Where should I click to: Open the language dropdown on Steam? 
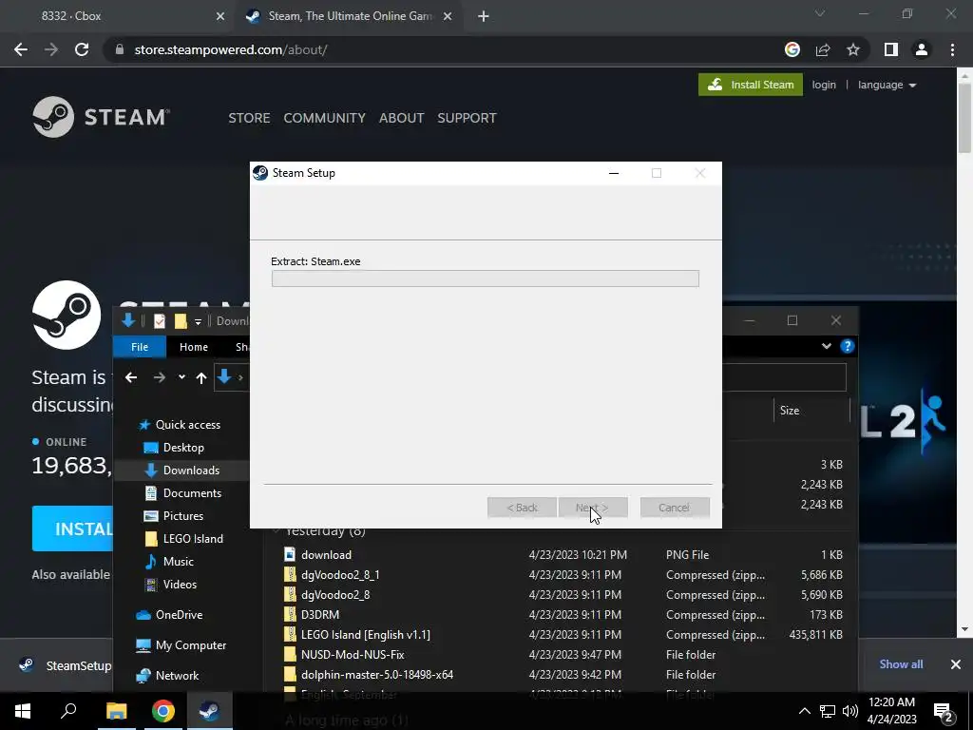click(887, 85)
